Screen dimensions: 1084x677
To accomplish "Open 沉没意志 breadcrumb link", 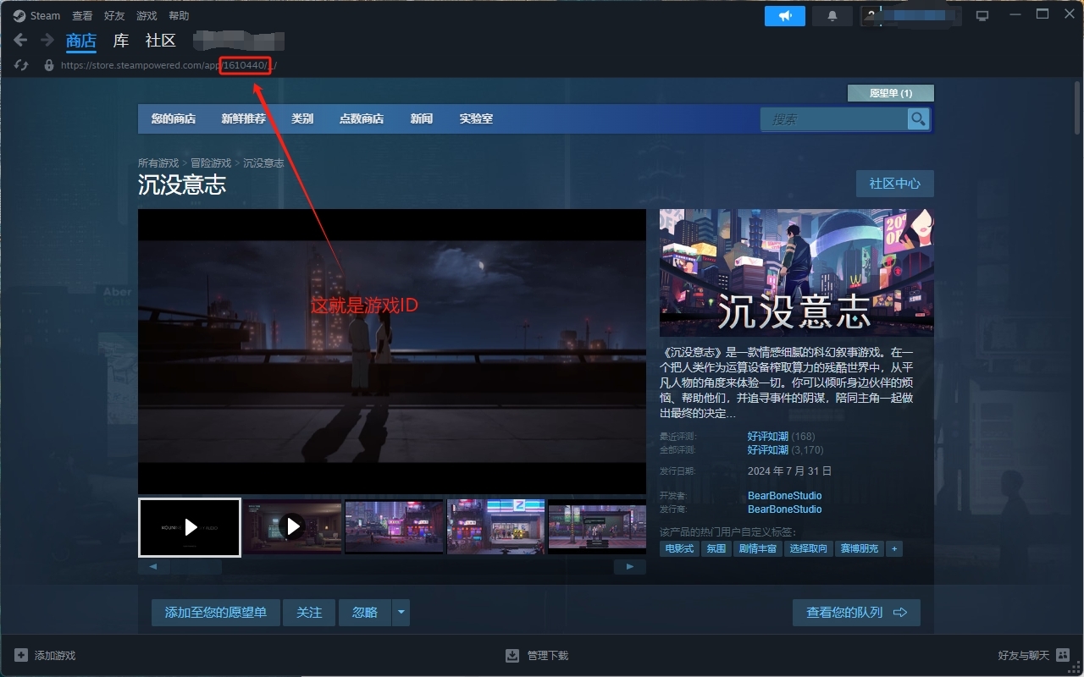I will pos(263,162).
